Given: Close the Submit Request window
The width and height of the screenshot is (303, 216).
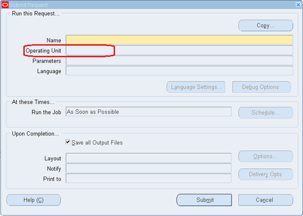Looking at the screenshot, I should pos(298,4).
